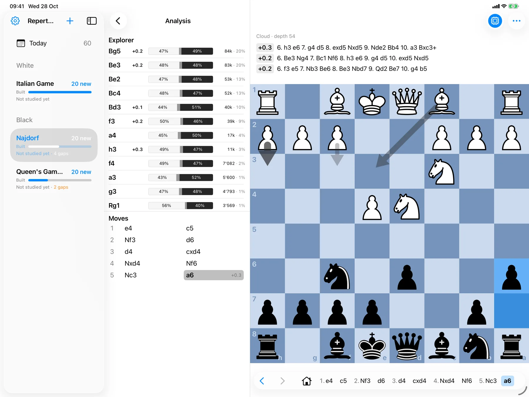The height and width of the screenshot is (397, 529).
Task: Click the a6 move in Moves list
Action: pyautogui.click(x=214, y=275)
